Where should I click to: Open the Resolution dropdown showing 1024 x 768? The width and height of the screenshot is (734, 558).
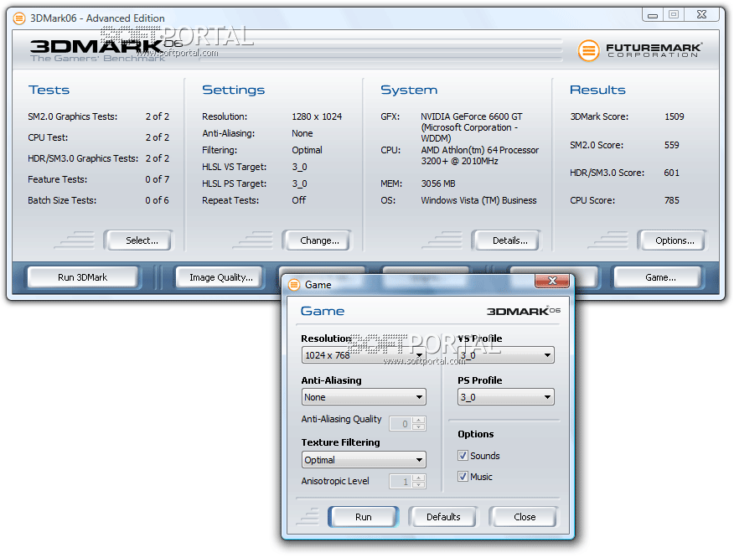click(x=364, y=355)
